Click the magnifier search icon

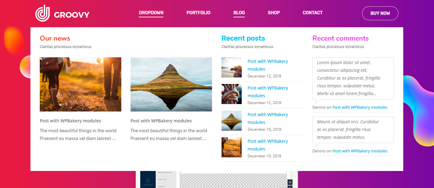tap(290, 182)
